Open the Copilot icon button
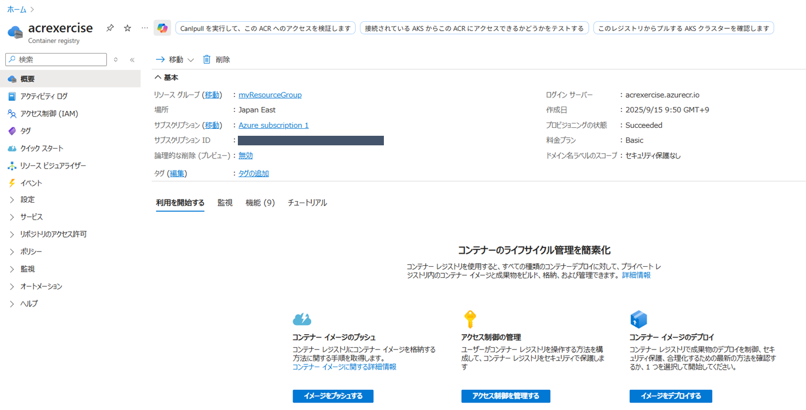The height and width of the screenshot is (410, 806). [162, 28]
